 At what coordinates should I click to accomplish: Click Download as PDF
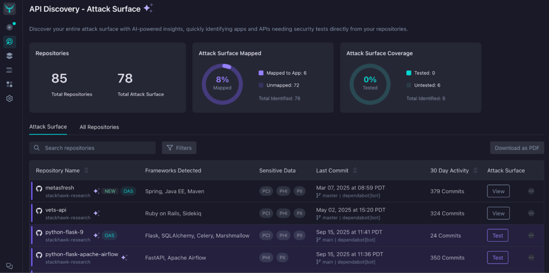pos(517,148)
